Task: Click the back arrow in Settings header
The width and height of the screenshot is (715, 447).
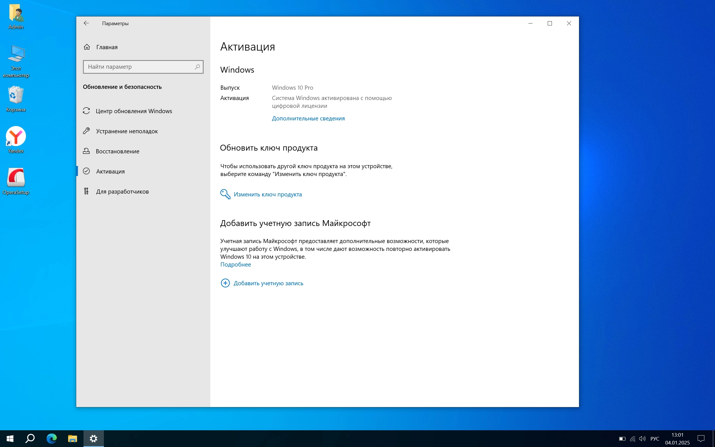Action: pyautogui.click(x=86, y=23)
